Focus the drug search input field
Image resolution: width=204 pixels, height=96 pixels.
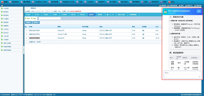tap(50, 18)
